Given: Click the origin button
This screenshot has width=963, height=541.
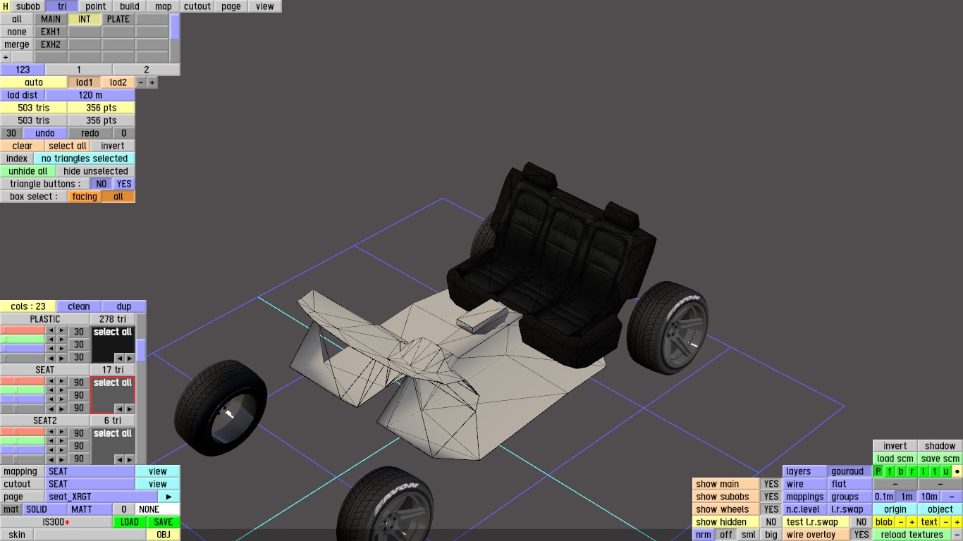Looking at the screenshot, I should tap(895, 509).
